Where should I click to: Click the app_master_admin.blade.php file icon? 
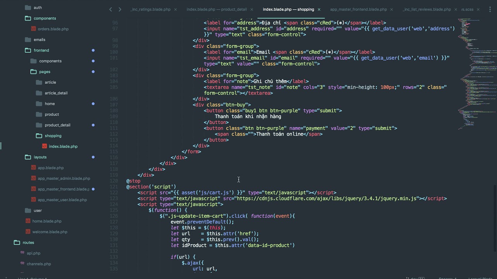tap(33, 178)
